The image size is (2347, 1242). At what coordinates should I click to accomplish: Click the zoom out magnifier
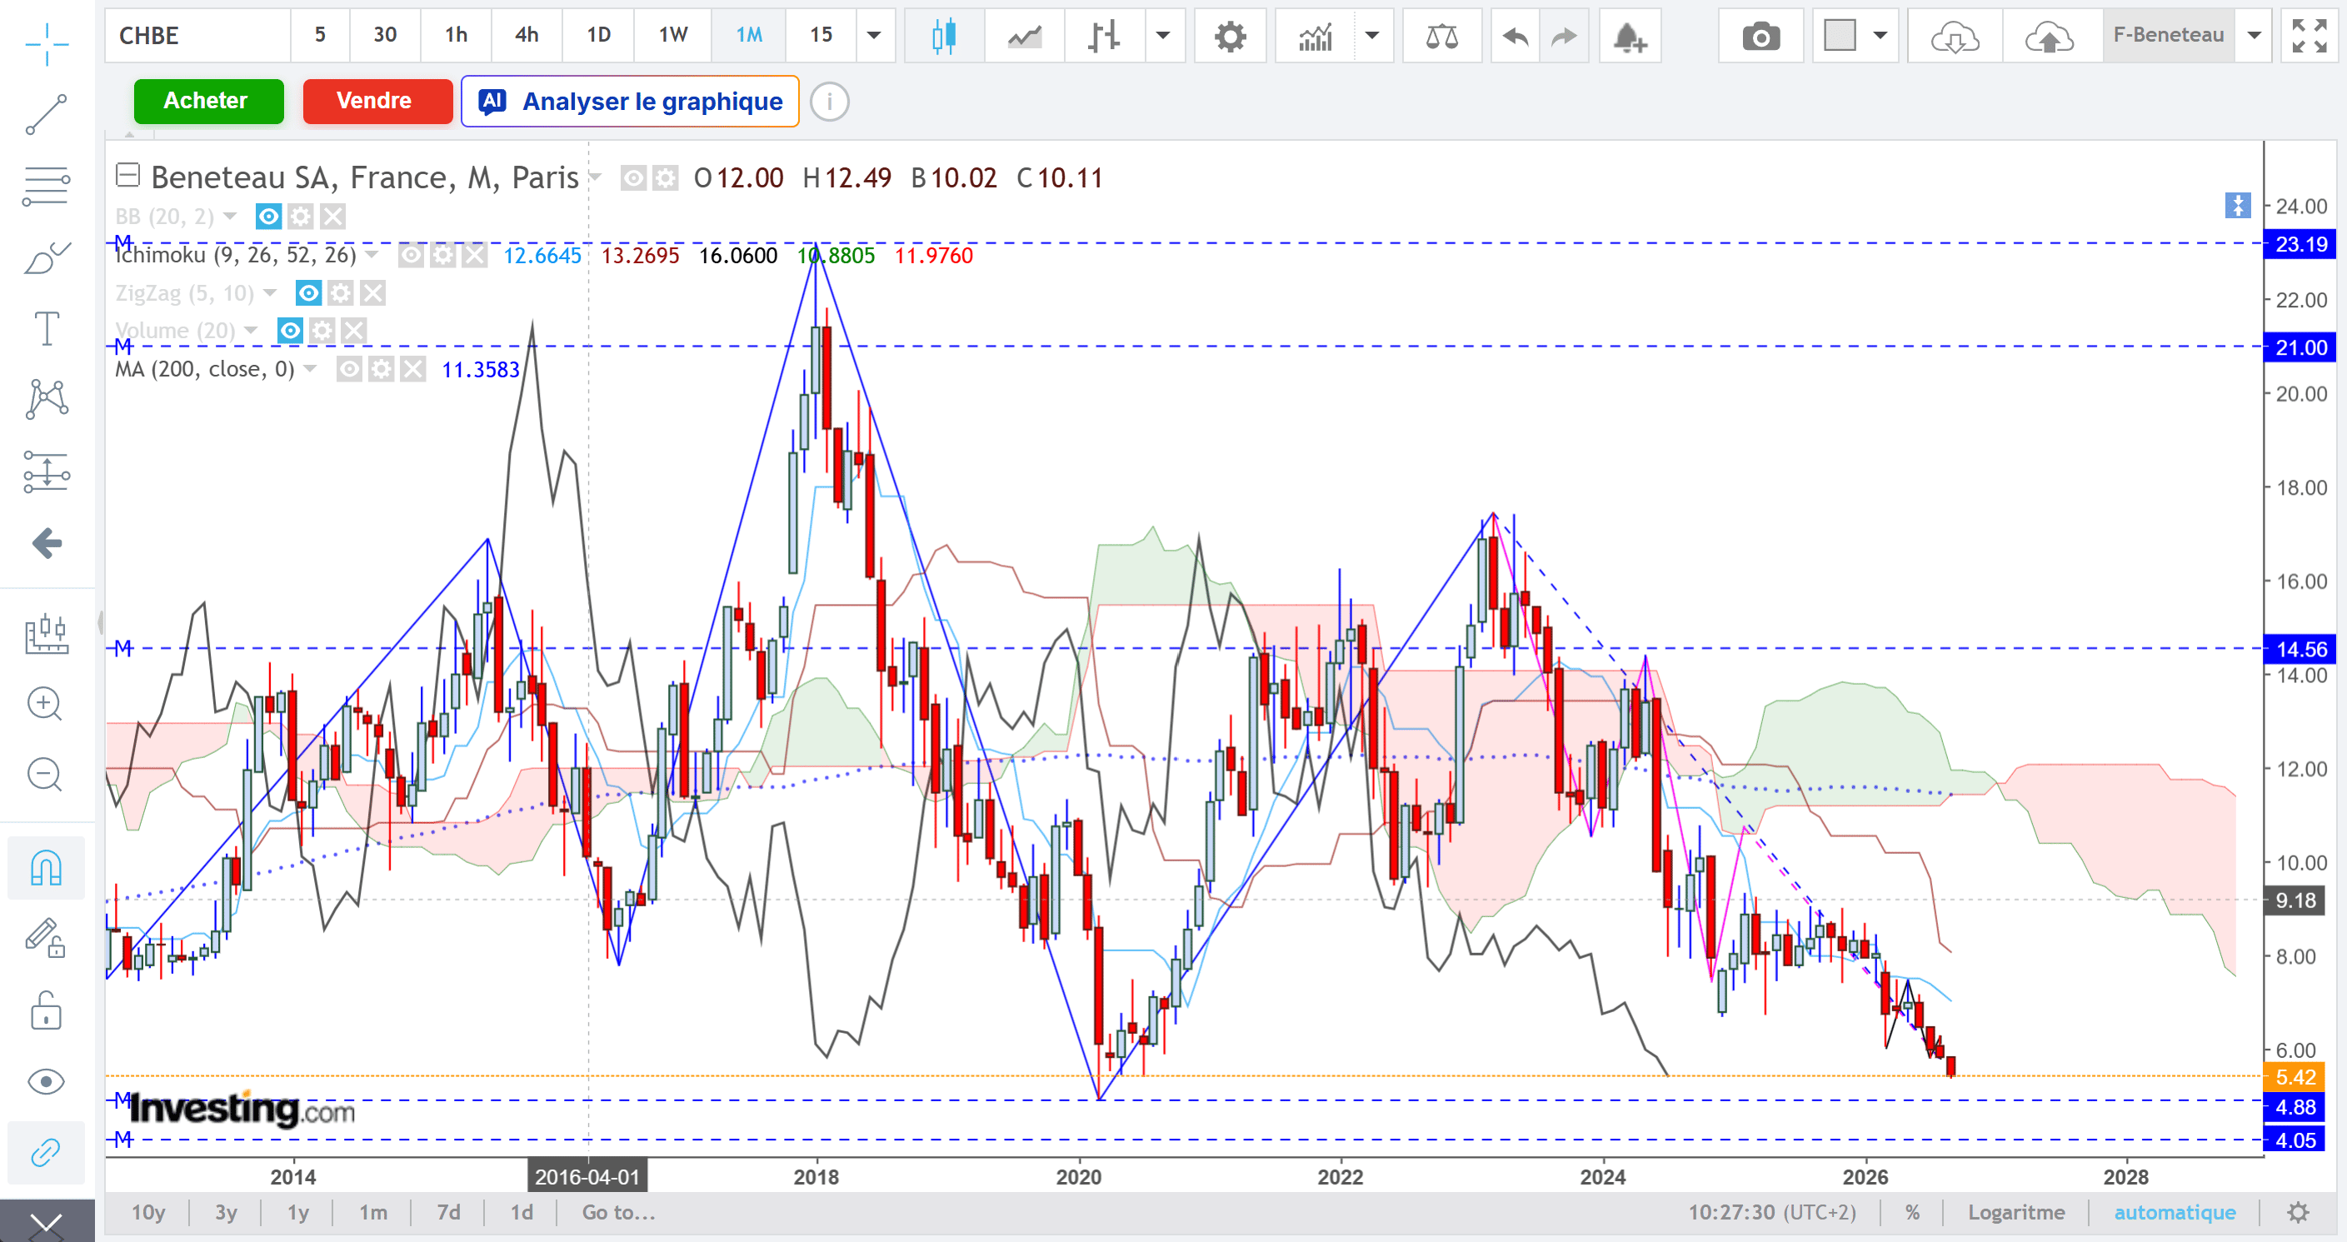point(46,776)
